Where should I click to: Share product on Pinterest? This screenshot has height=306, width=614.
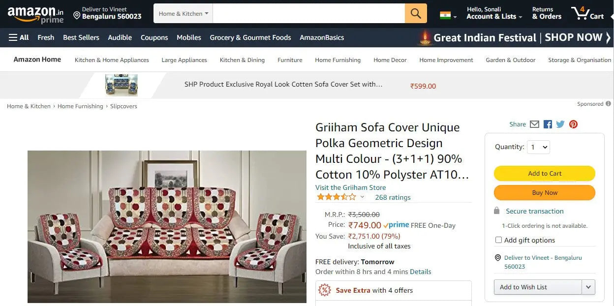573,124
